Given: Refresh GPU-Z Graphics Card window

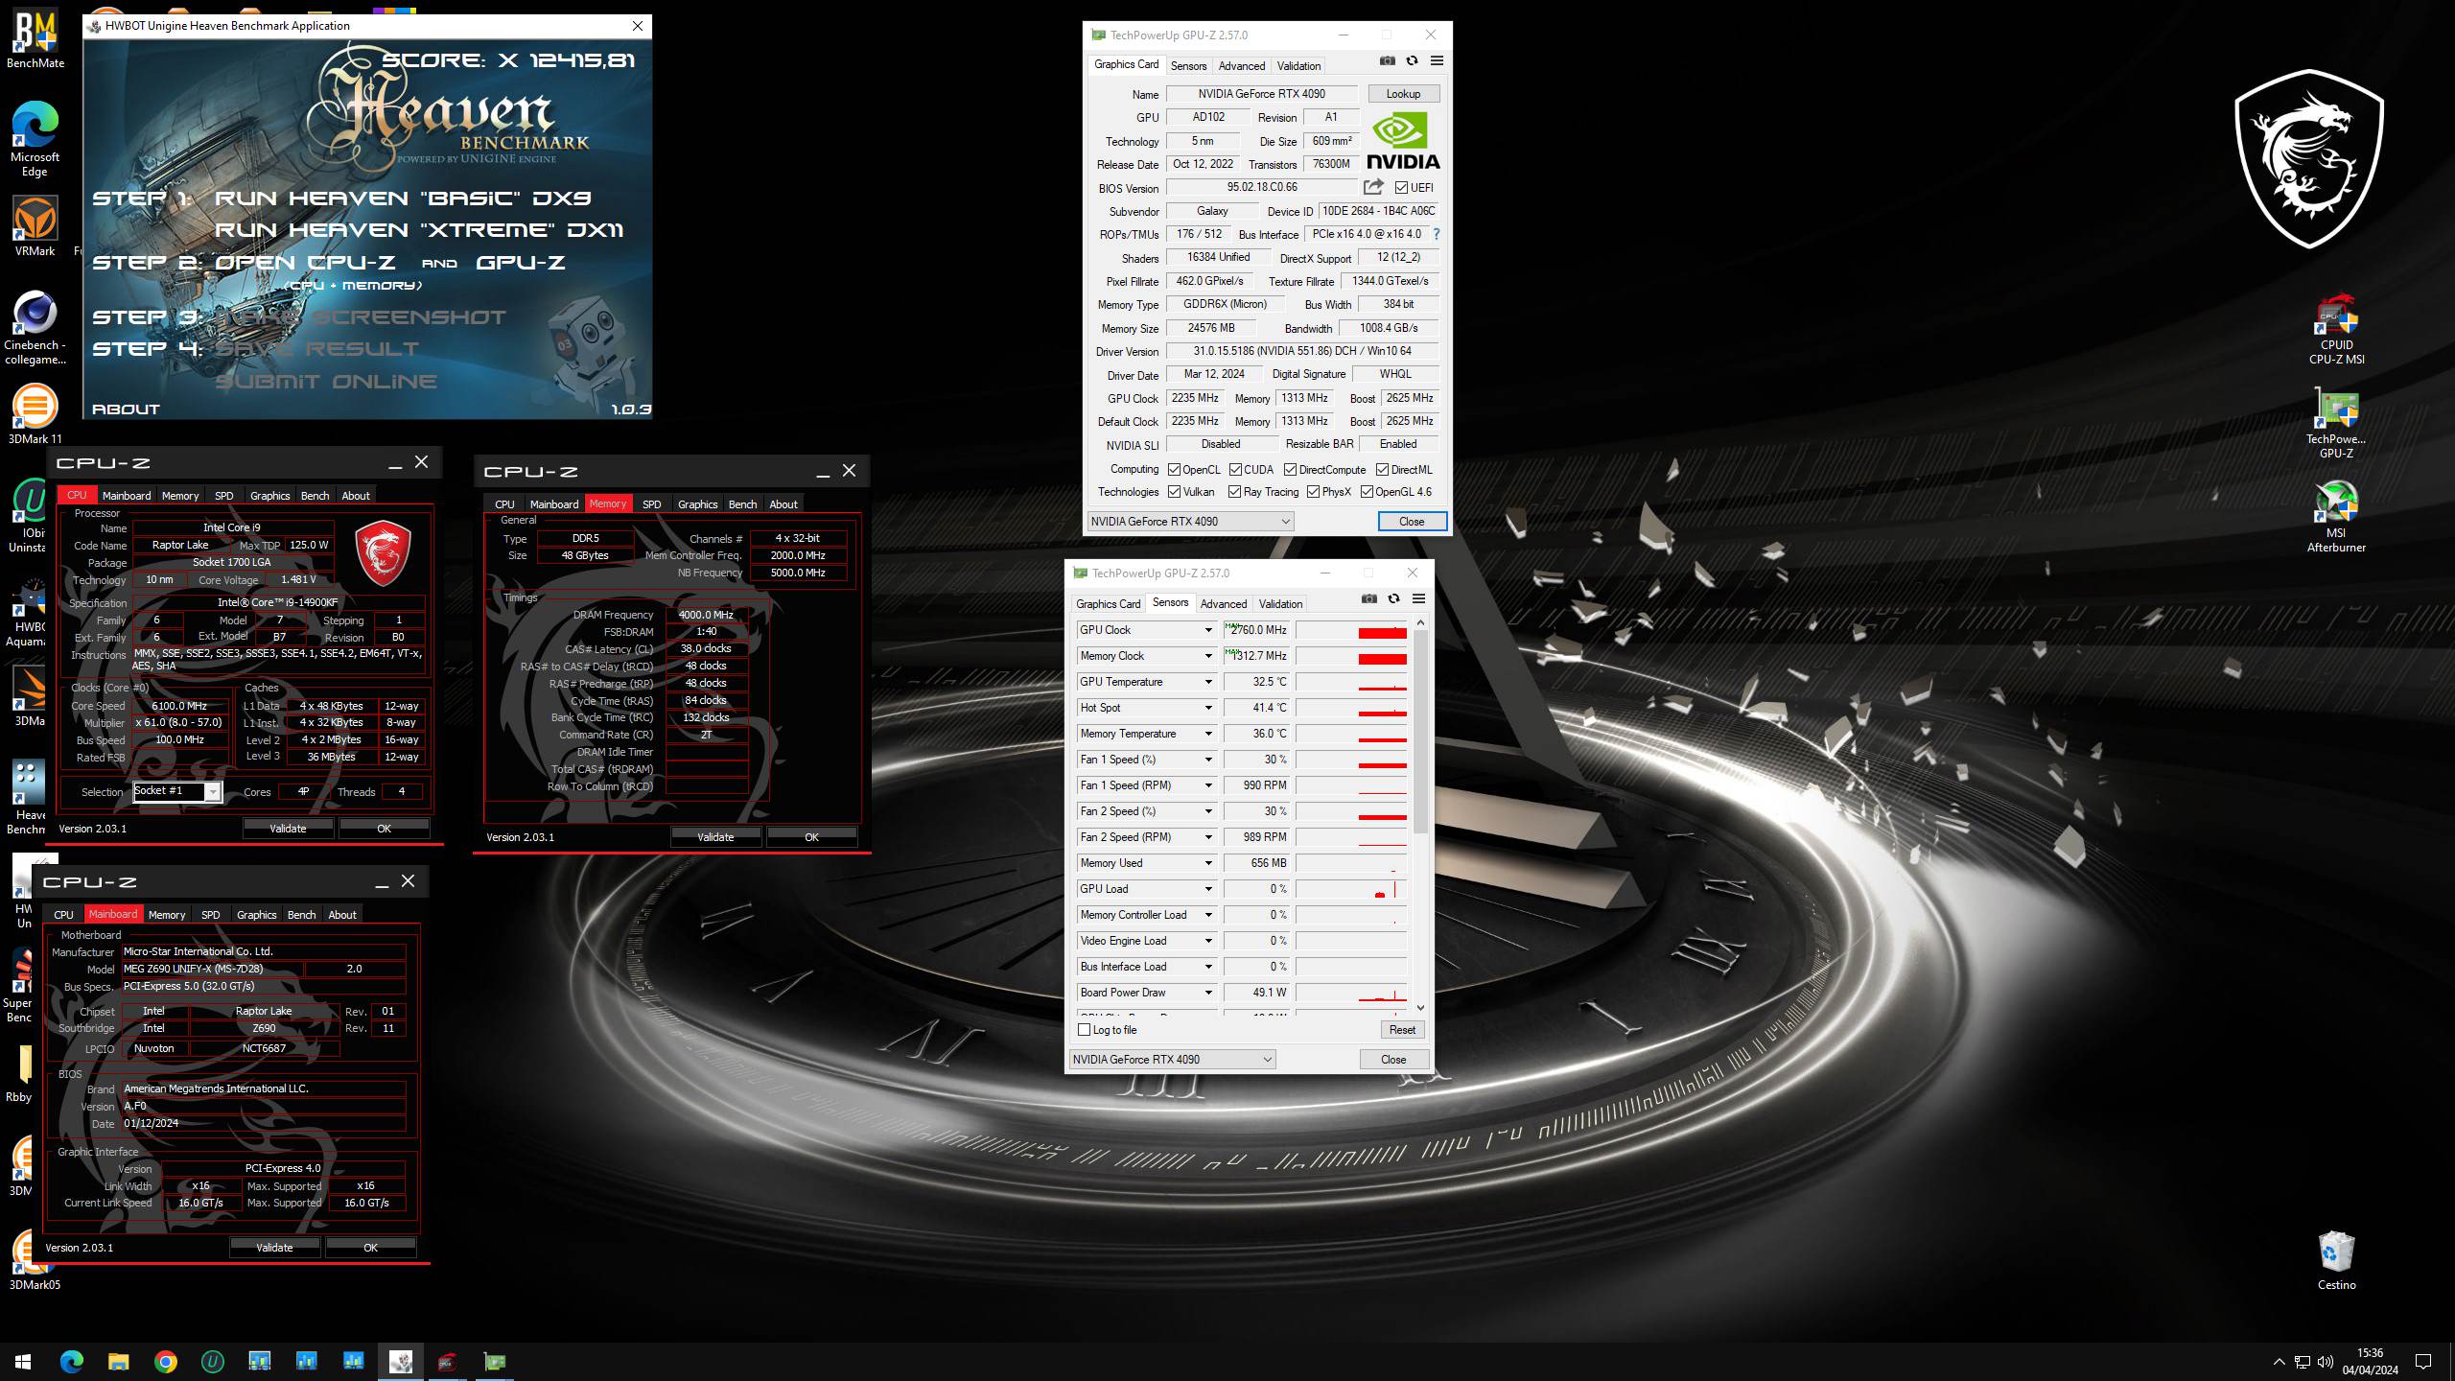Looking at the screenshot, I should [x=1412, y=60].
